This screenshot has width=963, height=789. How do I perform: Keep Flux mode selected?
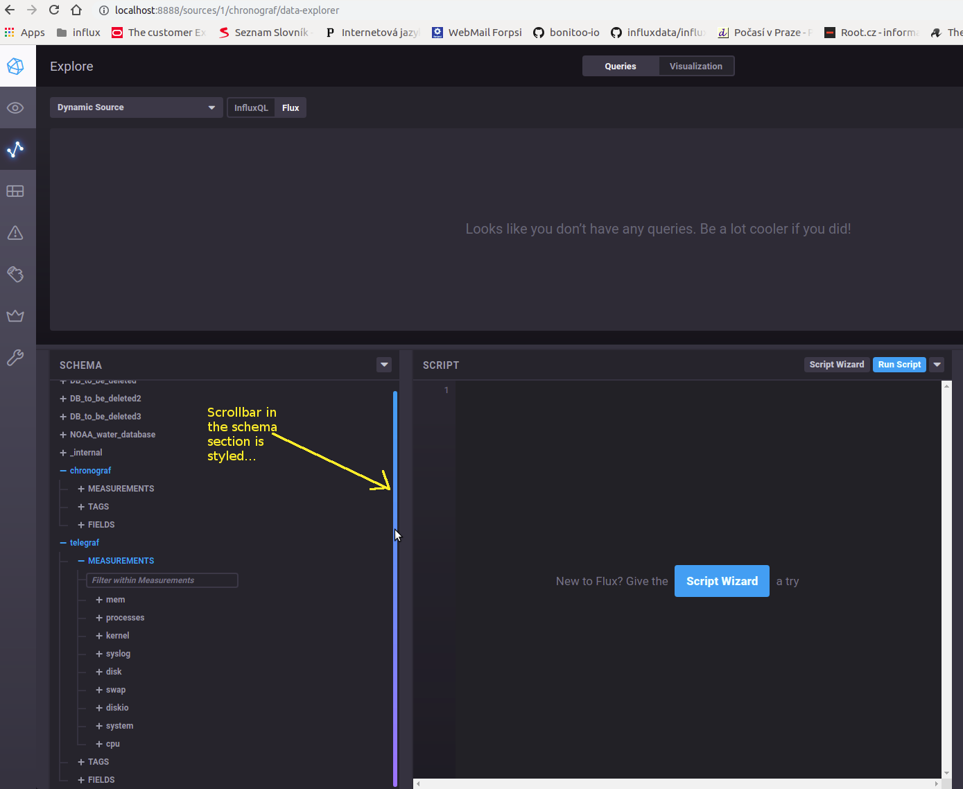(x=290, y=107)
